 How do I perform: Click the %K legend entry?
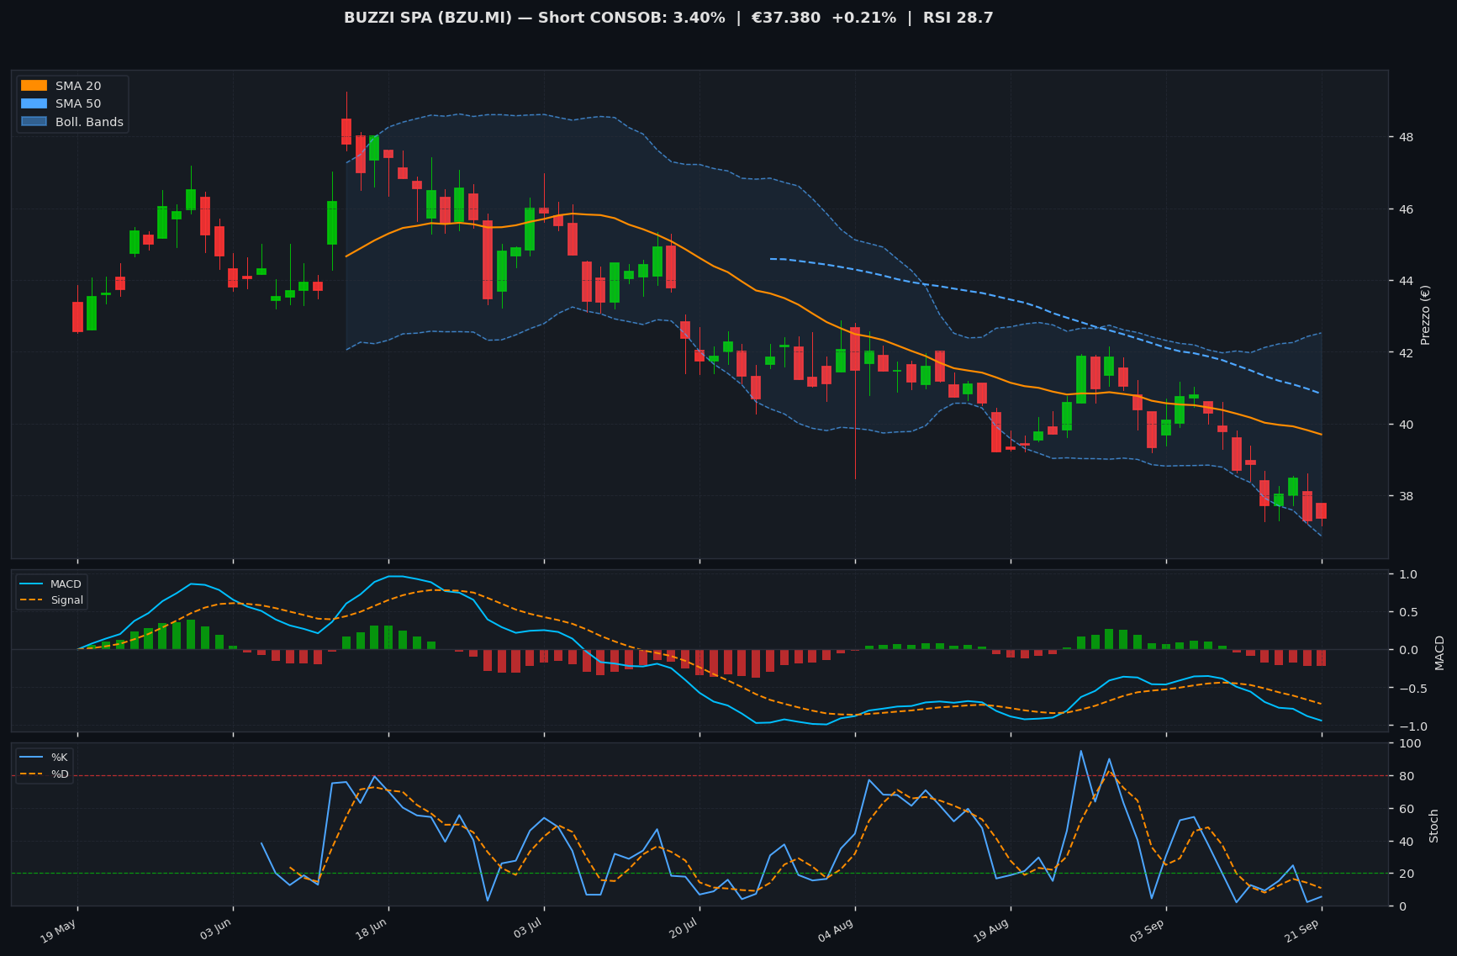point(45,758)
